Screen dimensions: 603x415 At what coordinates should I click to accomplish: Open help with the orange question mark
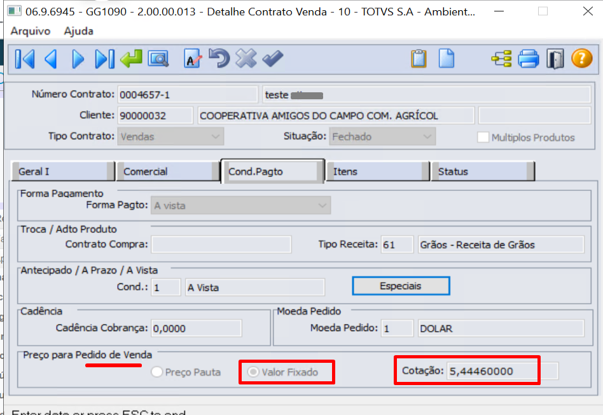point(582,59)
